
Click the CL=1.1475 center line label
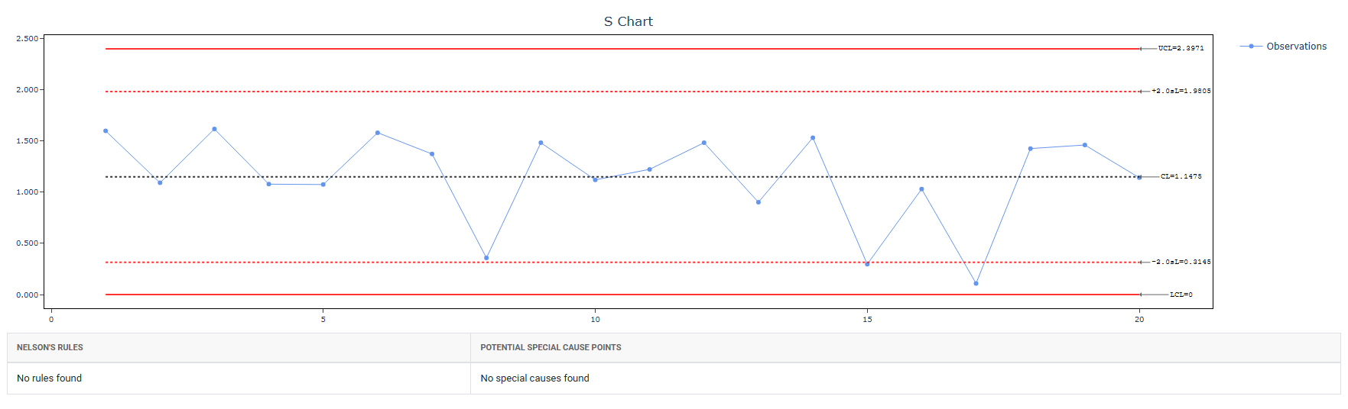click(x=1181, y=176)
